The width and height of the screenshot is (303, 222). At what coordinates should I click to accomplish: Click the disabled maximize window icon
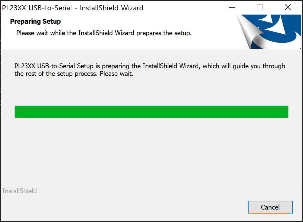(260, 8)
